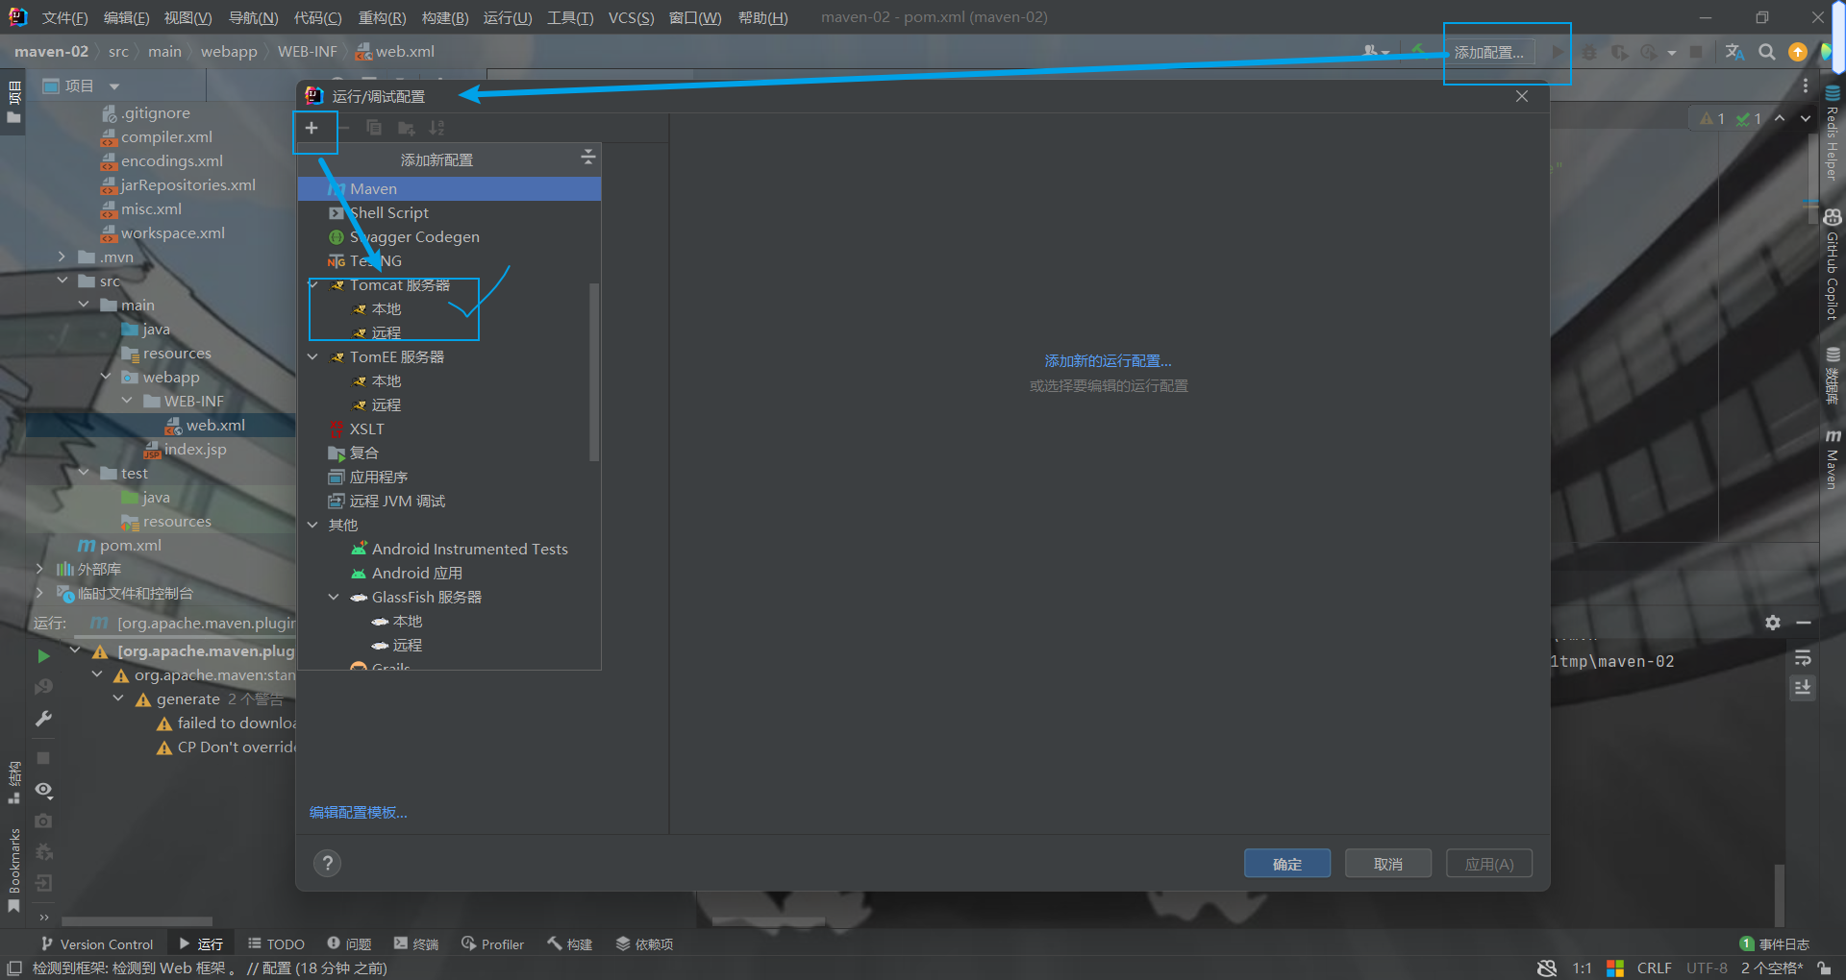Click the sort configurations icon in dialog toolbar
Image resolution: width=1846 pixels, height=980 pixels.
coord(437,128)
